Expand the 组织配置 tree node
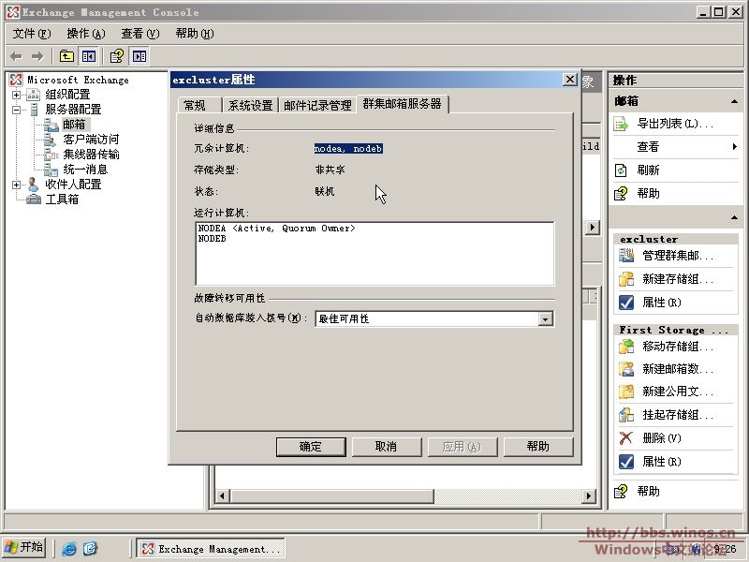 click(x=16, y=95)
